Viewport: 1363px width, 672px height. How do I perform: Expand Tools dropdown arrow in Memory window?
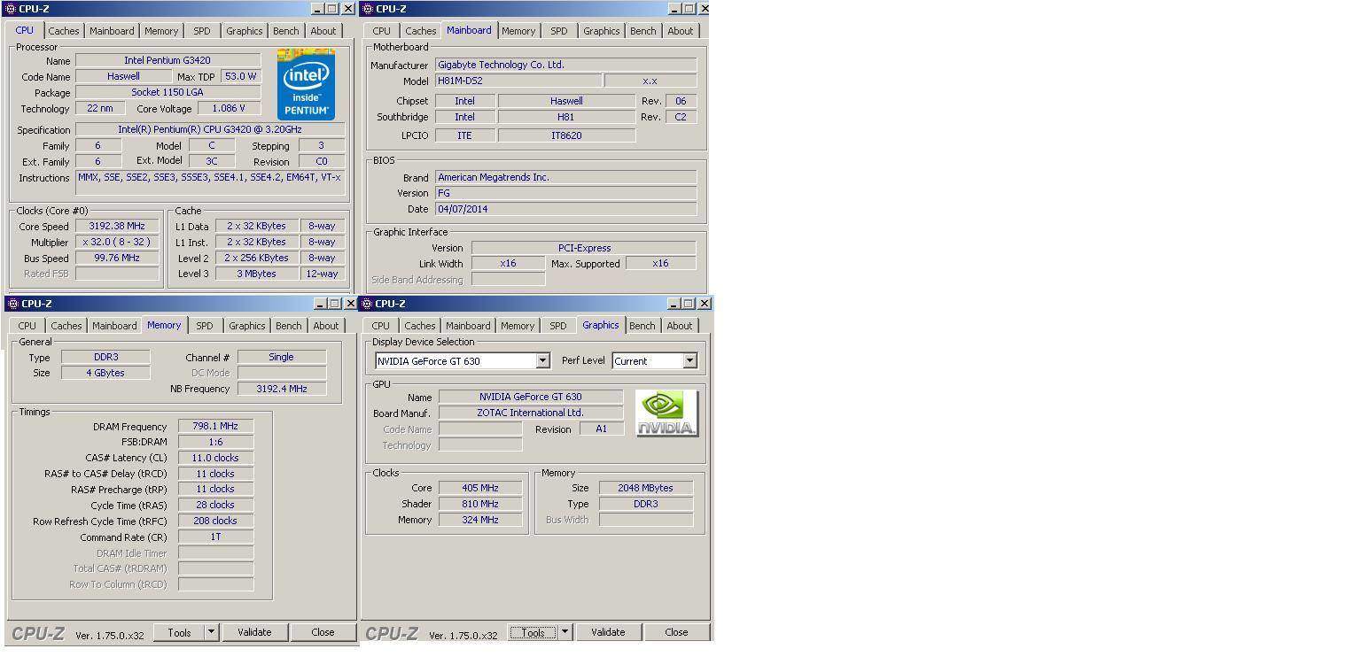(211, 632)
